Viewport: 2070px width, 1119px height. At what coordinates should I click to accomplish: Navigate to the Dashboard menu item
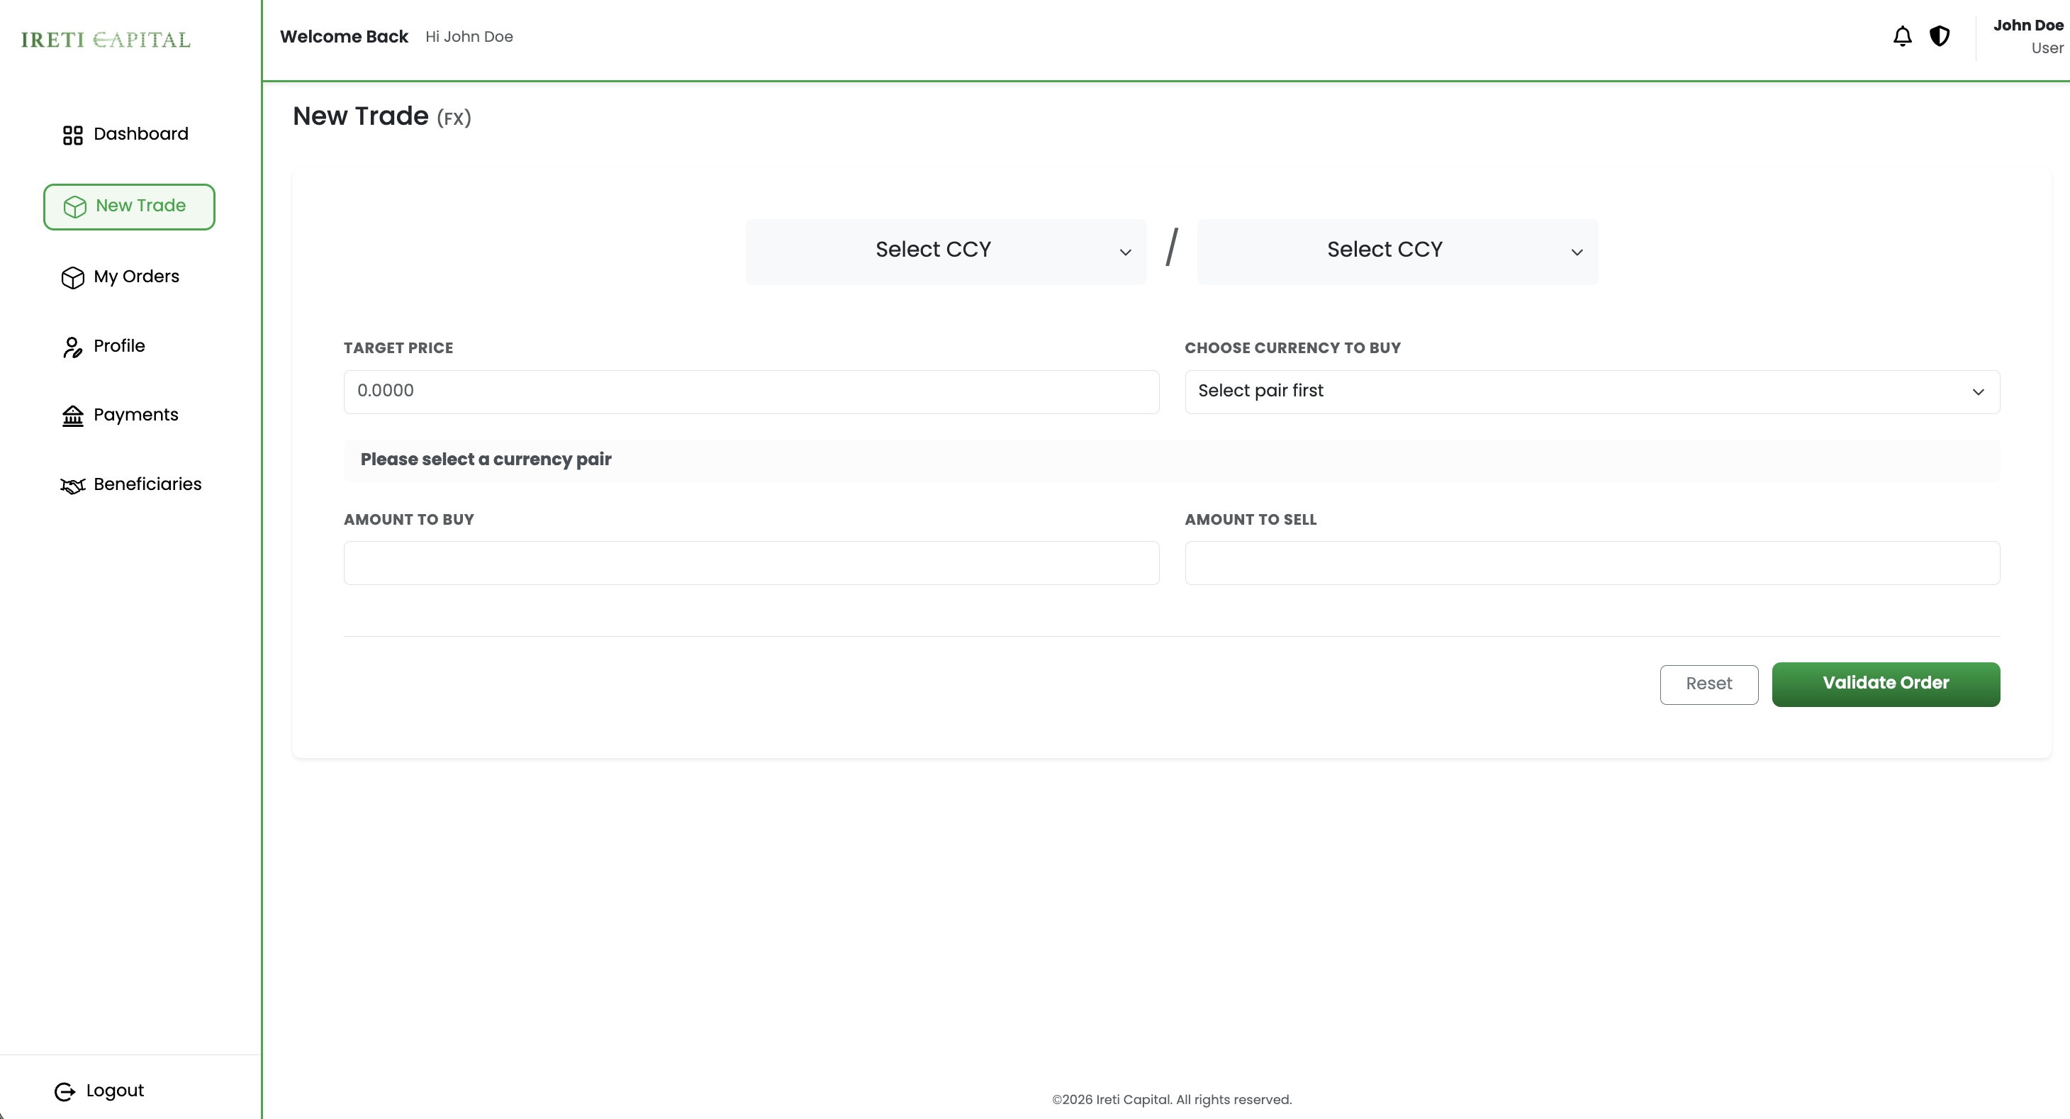click(x=140, y=133)
